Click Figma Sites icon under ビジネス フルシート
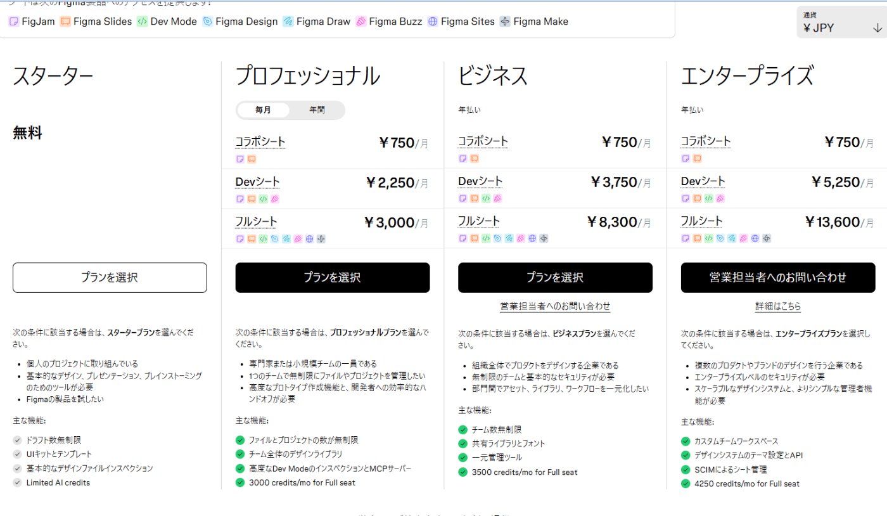The image size is (887, 516). (533, 238)
